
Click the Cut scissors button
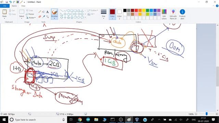(x=12, y=11)
